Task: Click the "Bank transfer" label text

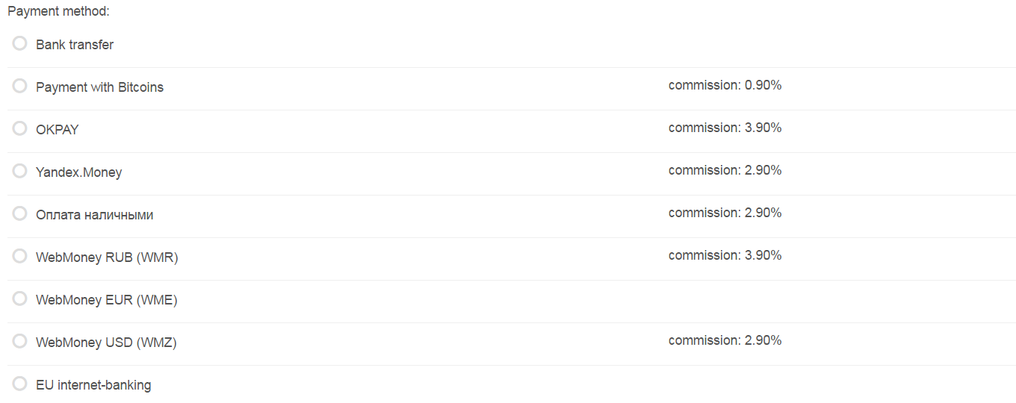Action: coord(75,45)
